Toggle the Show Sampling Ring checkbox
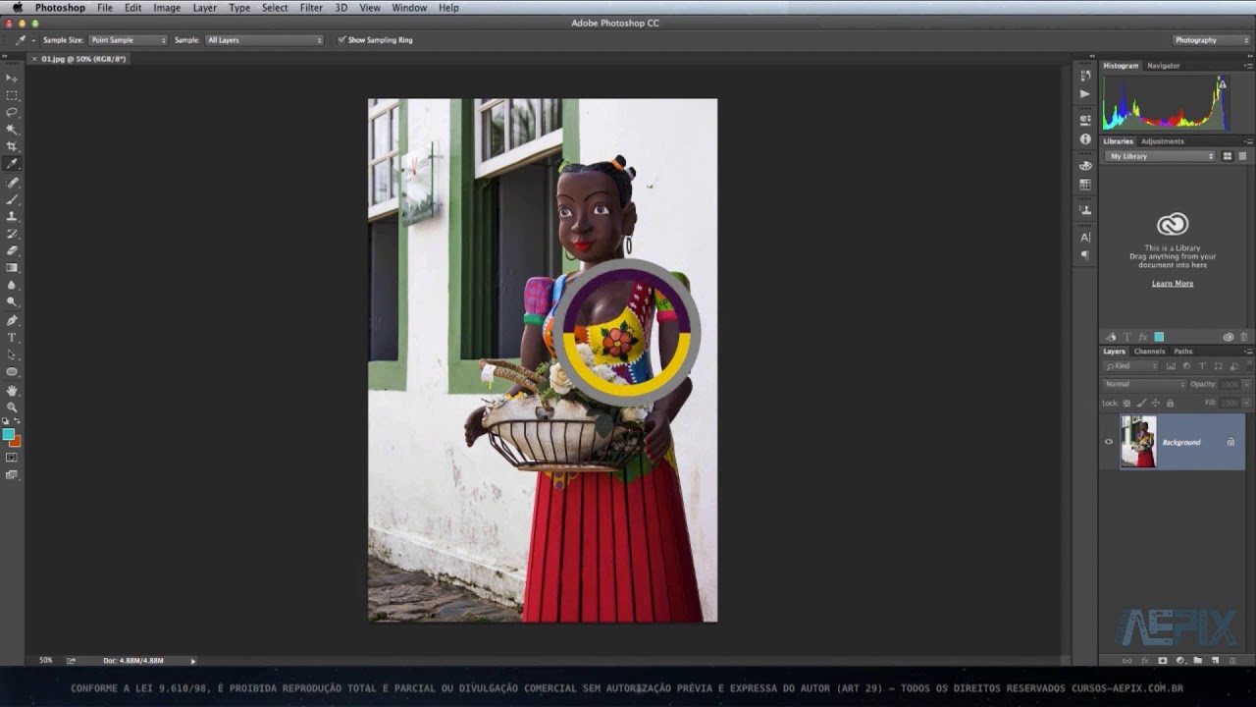Screen dimensions: 1256x707 click(x=341, y=40)
